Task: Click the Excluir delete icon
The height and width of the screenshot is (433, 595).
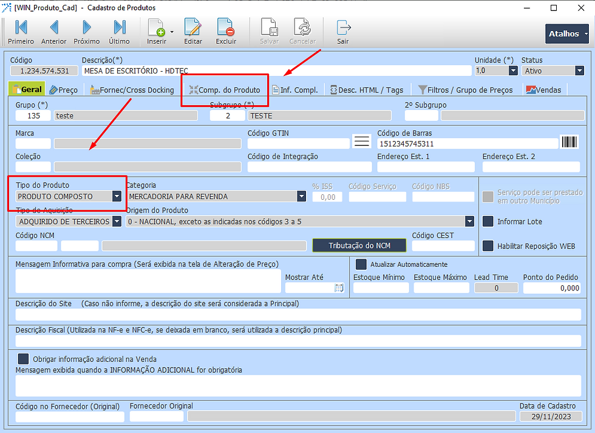Action: (226, 27)
